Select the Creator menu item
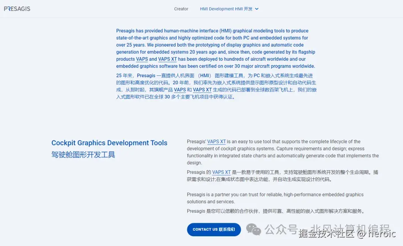Viewport: 403px width, 246px height. (x=181, y=9)
